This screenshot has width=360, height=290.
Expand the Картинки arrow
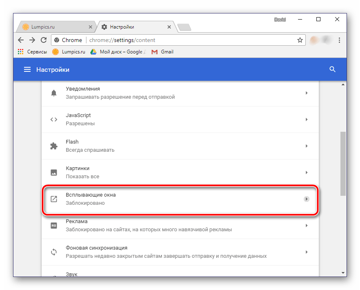307,173
